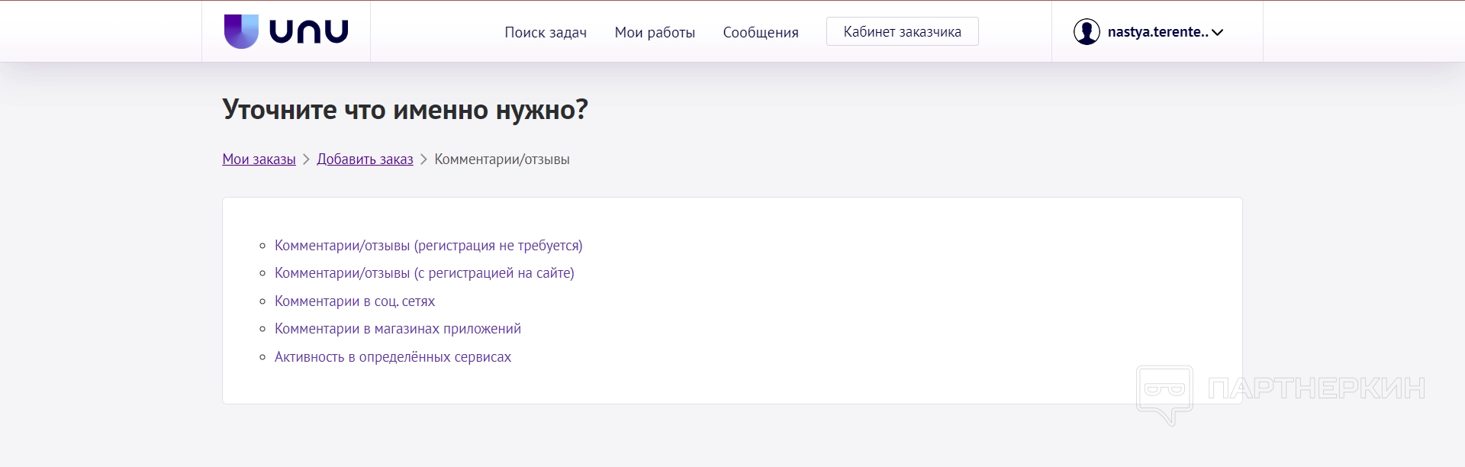This screenshot has height=467, width=1465.
Task: Click the Уточните что именно нужно heading
Action: point(405,110)
